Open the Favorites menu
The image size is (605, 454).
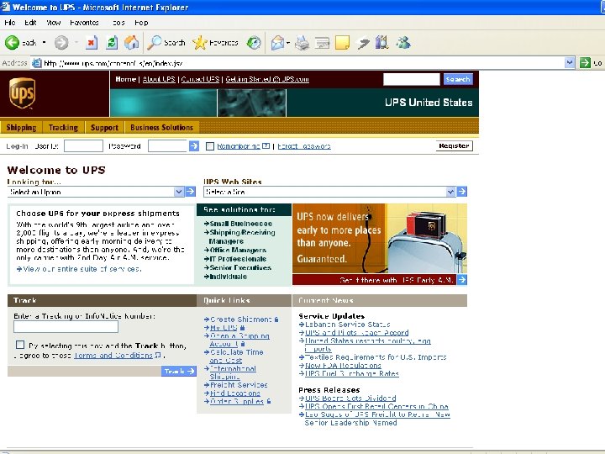tap(85, 23)
